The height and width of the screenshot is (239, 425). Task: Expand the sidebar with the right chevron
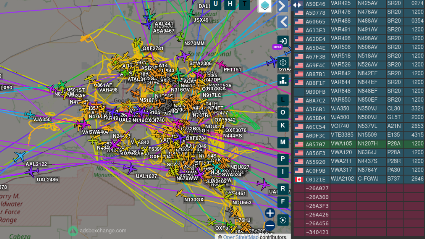click(x=283, y=6)
